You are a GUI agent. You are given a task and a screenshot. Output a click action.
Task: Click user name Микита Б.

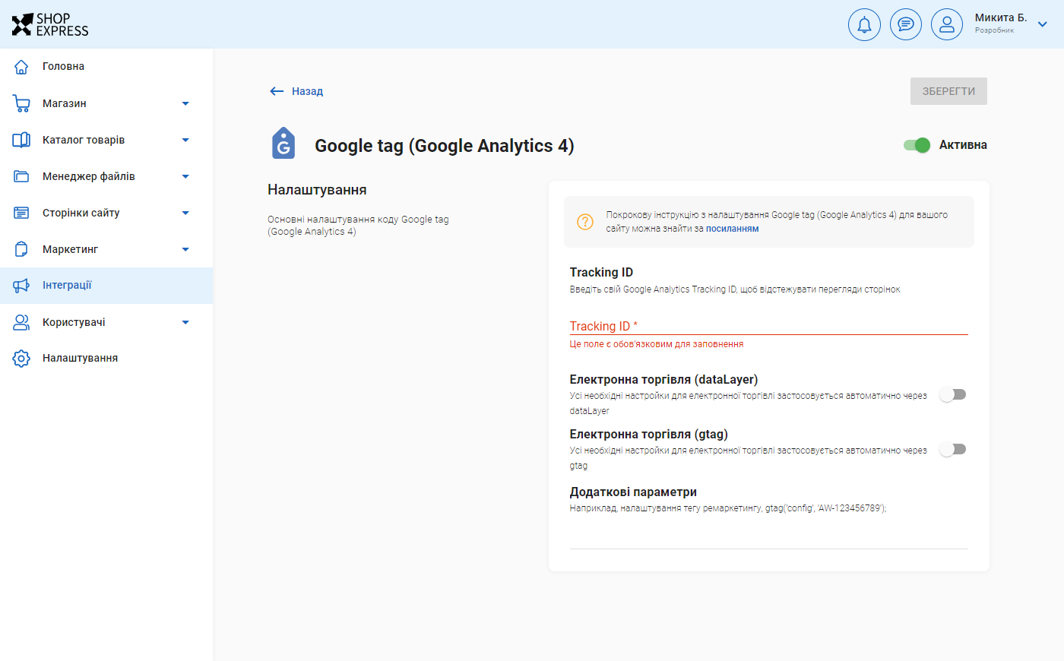[1000, 17]
